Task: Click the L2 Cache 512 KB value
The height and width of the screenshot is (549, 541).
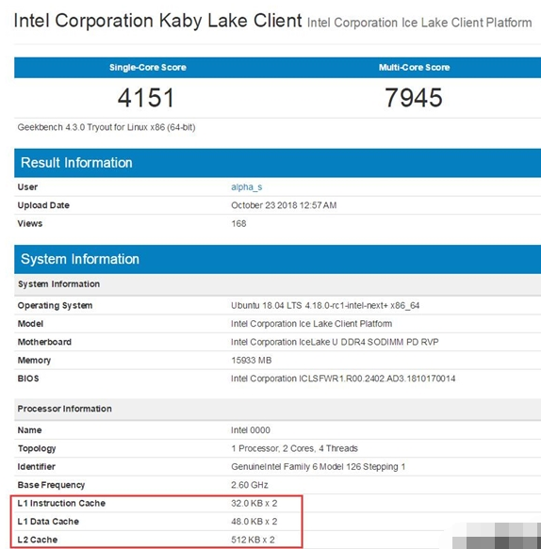Action: [253, 540]
